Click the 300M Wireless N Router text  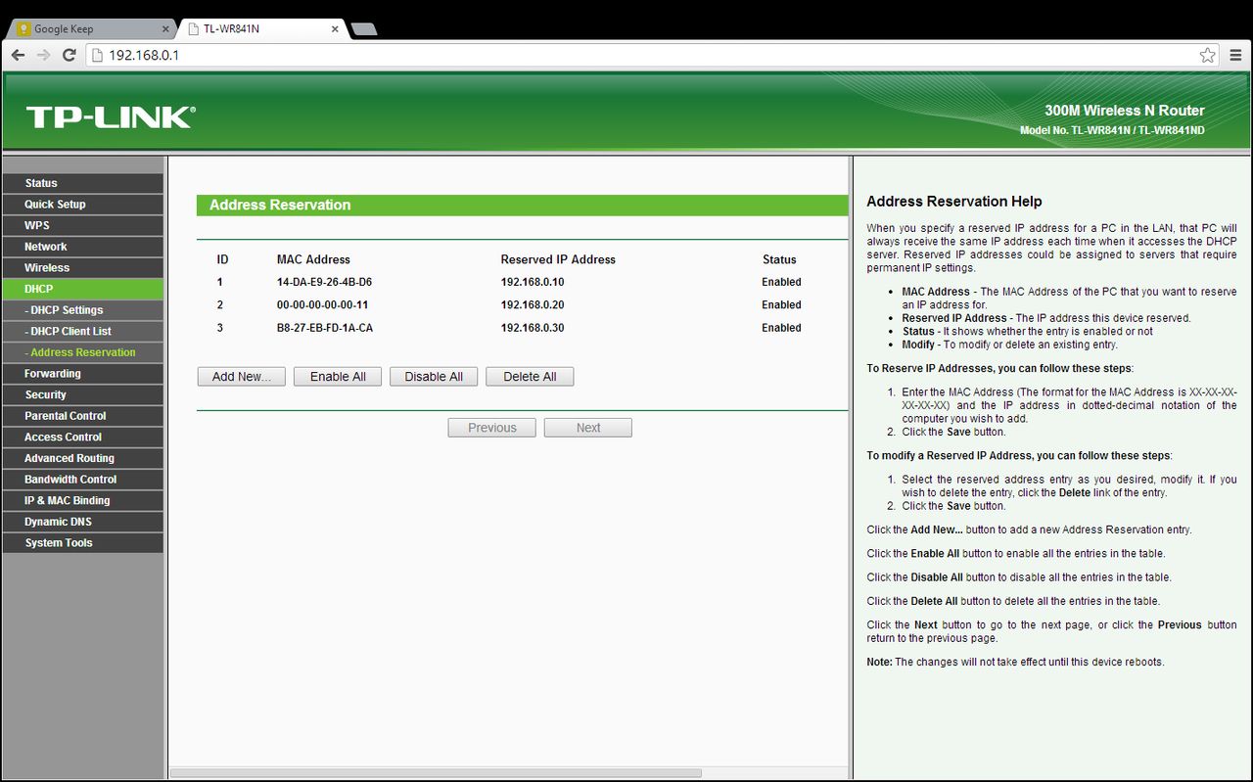pyautogui.click(x=1124, y=111)
